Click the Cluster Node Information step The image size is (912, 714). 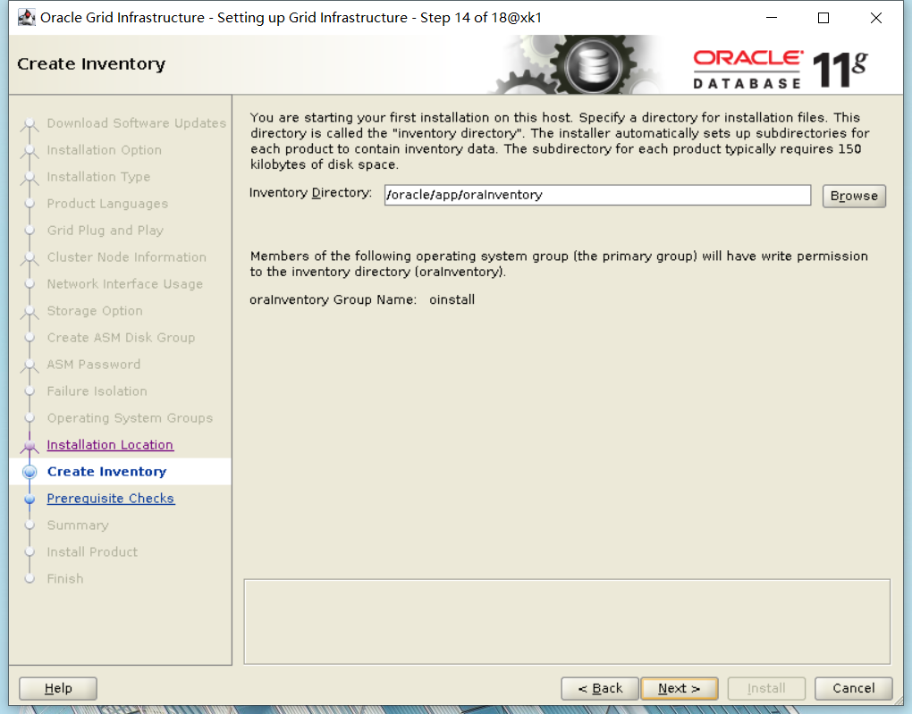(x=127, y=257)
